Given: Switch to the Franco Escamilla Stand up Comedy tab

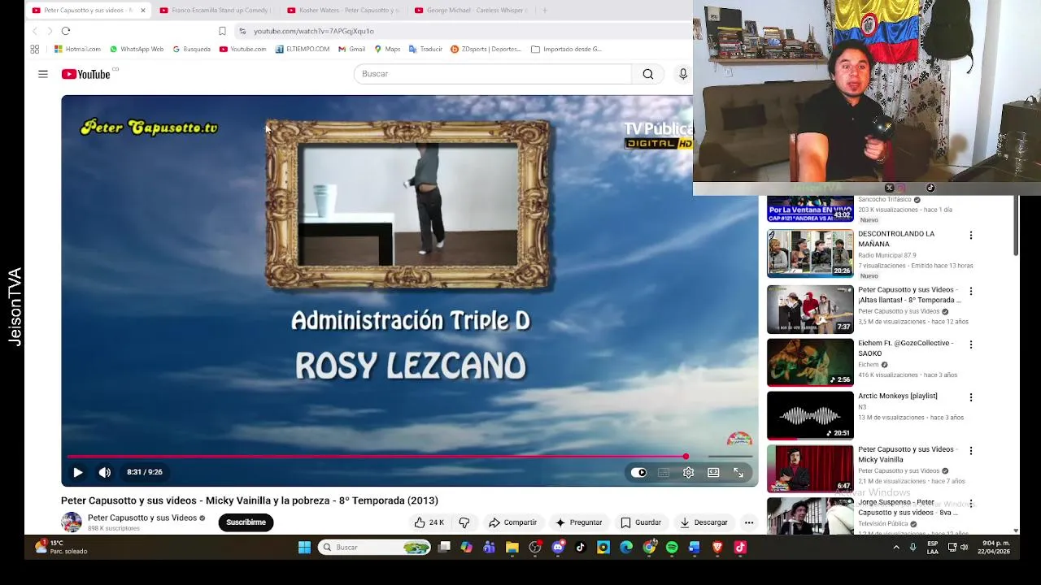Looking at the screenshot, I should pos(215,11).
